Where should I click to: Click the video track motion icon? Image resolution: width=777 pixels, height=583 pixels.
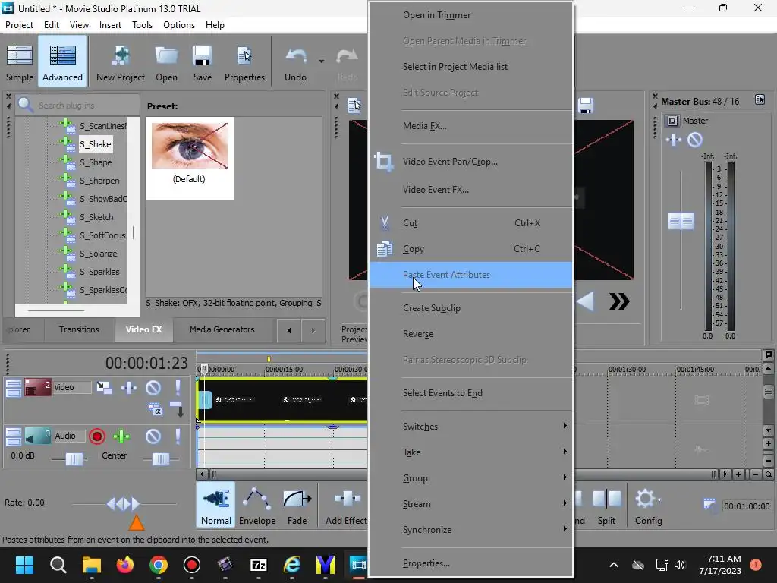[104, 387]
